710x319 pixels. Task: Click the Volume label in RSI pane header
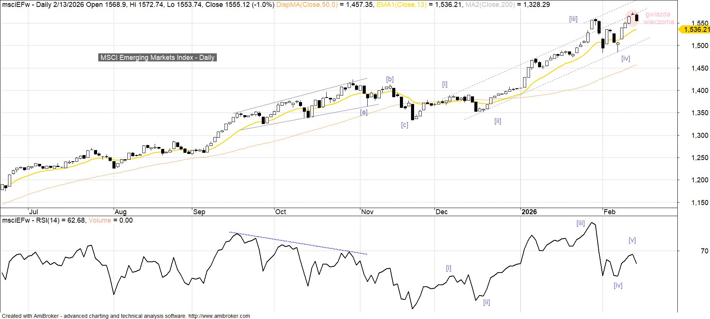(x=100, y=220)
